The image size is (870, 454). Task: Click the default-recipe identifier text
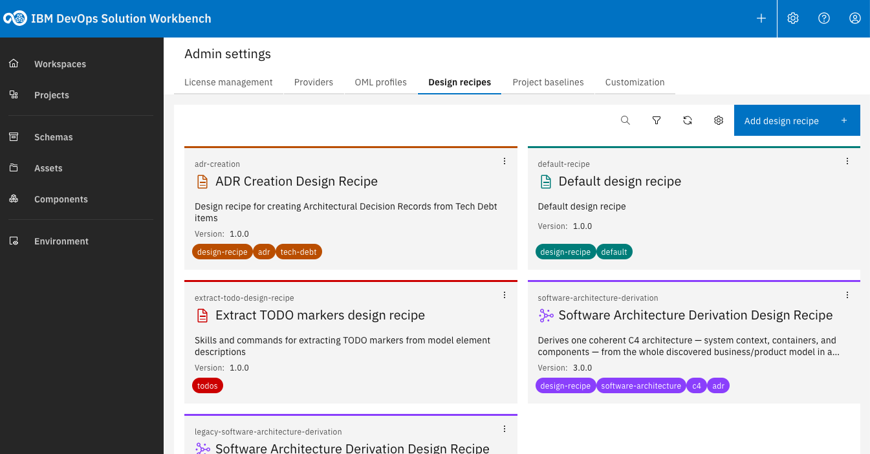pos(564,164)
